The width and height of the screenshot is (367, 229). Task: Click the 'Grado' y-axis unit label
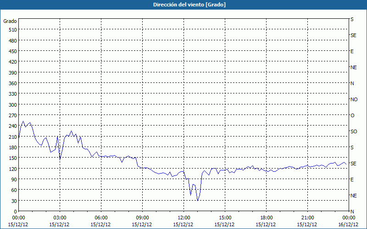(10, 21)
